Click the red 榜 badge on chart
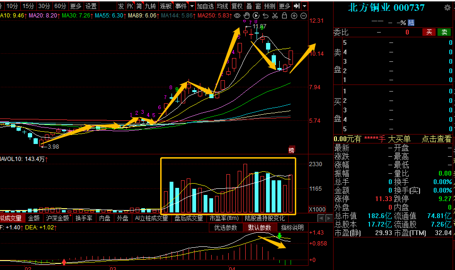 [x=292, y=150]
